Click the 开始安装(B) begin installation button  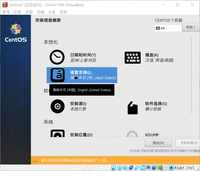[x=188, y=143]
